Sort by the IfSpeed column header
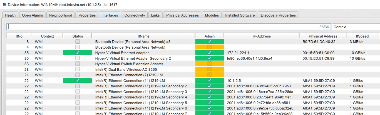Viewport: 380px width, 115px height. 362,36
